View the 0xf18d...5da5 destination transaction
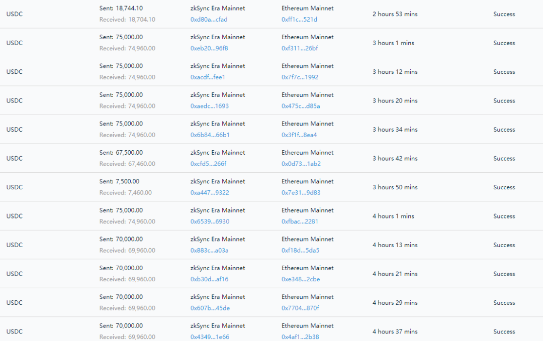This screenshot has width=543, height=341. pos(300,251)
